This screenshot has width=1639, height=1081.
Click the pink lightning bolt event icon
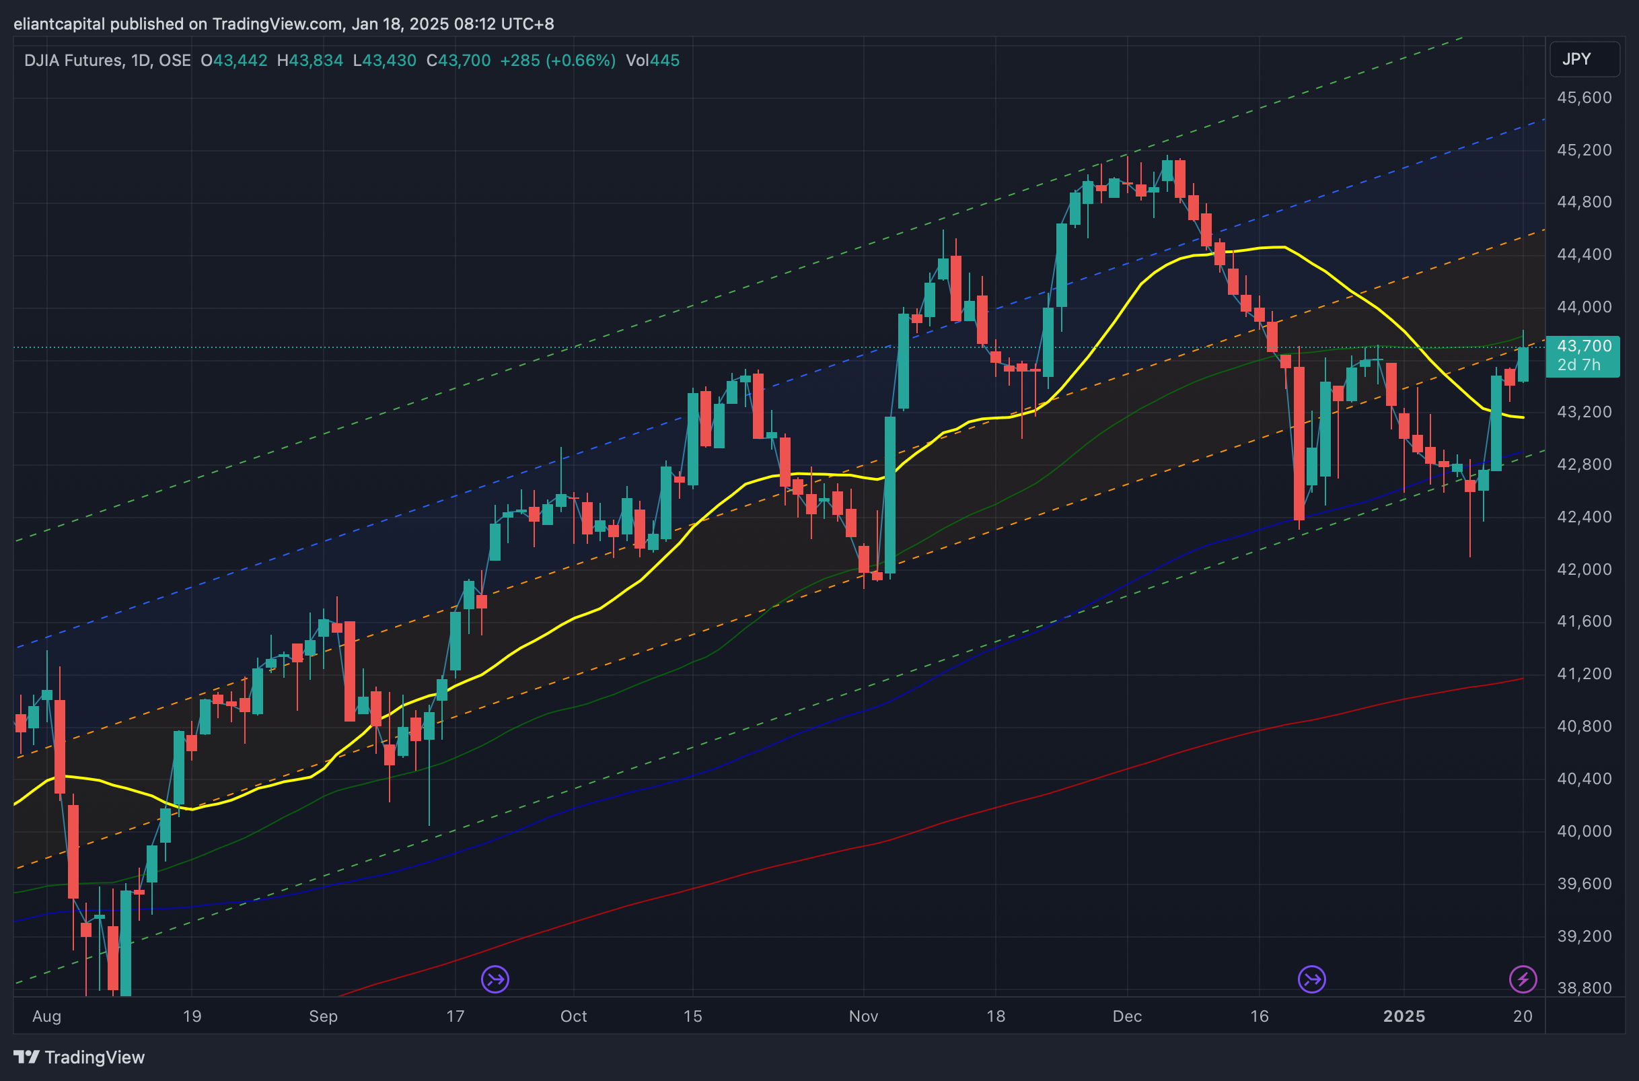click(1523, 979)
